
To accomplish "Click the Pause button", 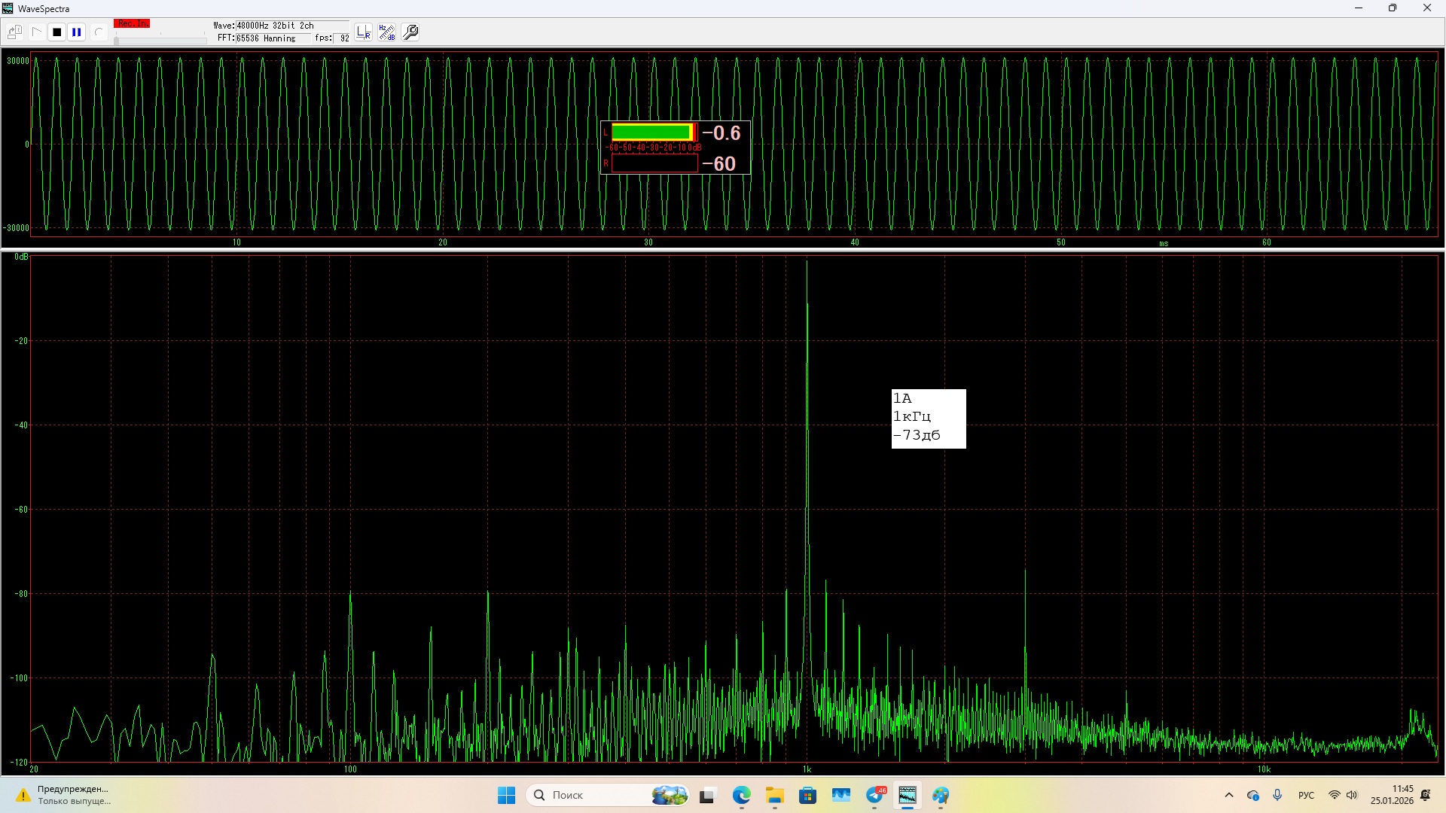I will click(76, 32).
